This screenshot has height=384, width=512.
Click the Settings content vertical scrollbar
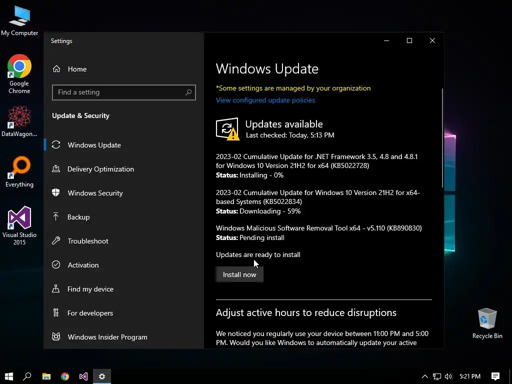coord(442,138)
